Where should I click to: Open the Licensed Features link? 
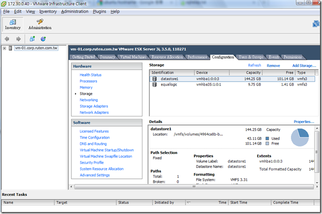[94, 131]
